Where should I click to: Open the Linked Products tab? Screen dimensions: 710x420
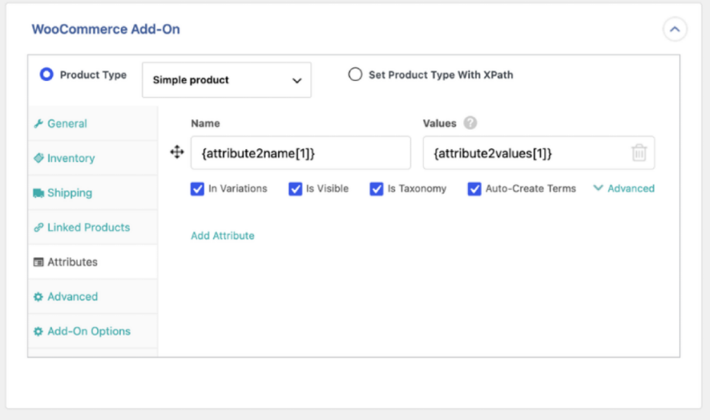[93, 227]
